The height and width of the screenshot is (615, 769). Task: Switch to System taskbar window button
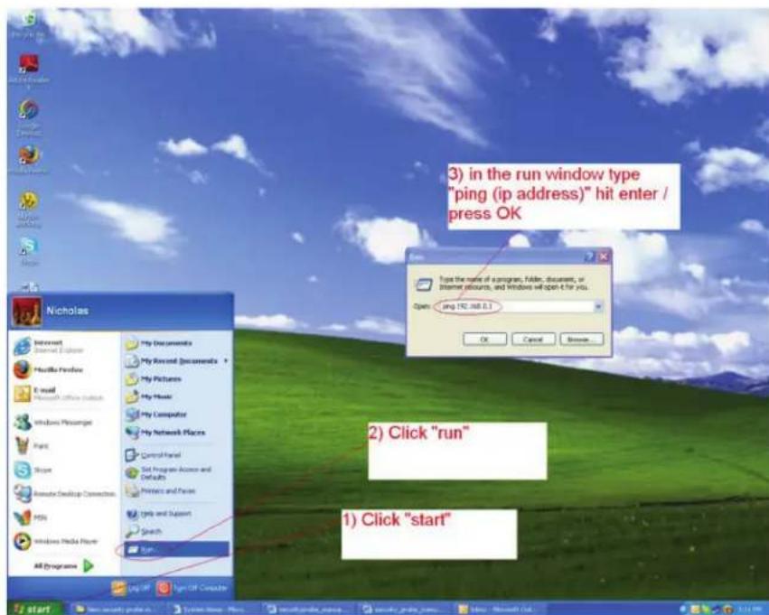point(214,609)
